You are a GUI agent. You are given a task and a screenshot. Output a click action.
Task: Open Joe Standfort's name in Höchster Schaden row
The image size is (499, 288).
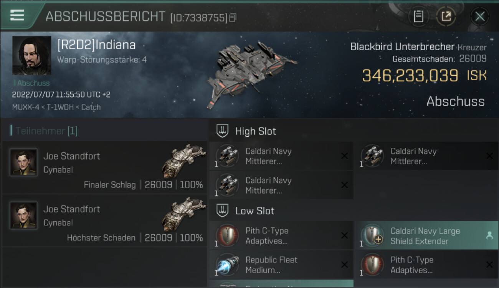click(x=72, y=209)
